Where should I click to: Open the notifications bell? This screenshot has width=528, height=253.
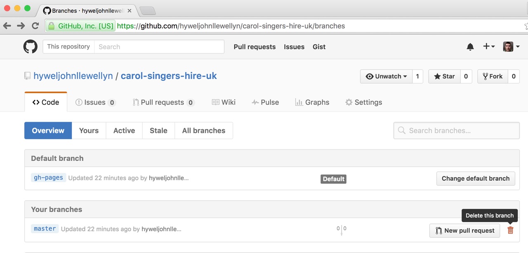pos(470,46)
